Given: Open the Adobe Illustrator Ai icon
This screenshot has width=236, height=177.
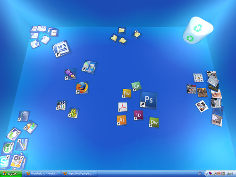Looking at the screenshot, I should click(121, 120).
